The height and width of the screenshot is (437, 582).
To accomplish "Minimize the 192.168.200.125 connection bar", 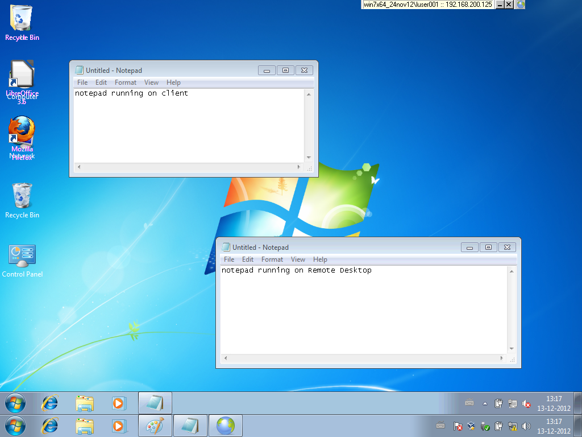I will [x=500, y=5].
